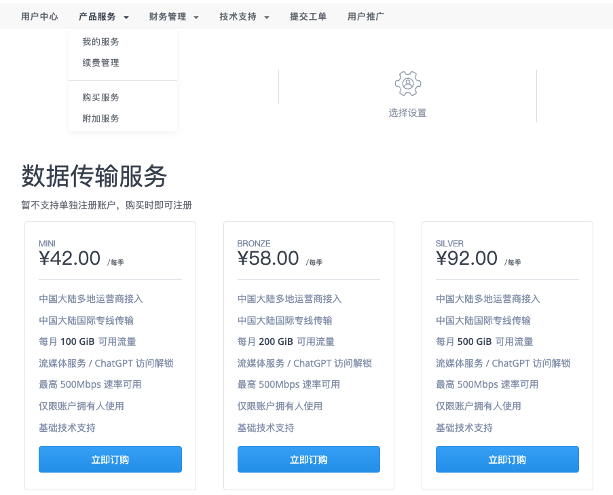
Task: Open 用户推广 in the top navigation
Action: coord(366,17)
